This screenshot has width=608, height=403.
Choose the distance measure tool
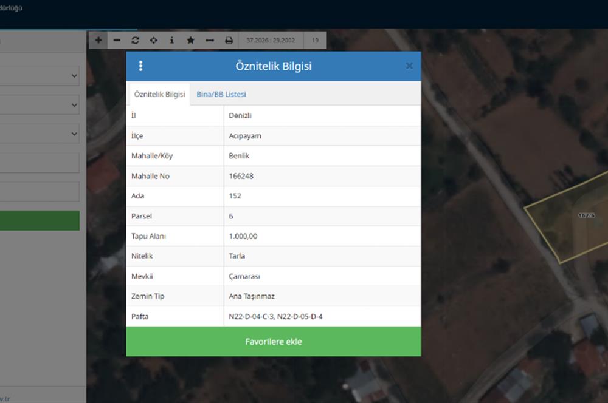(210, 40)
